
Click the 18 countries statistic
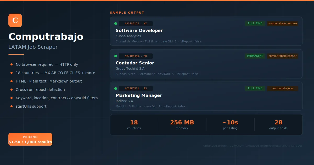(134, 125)
